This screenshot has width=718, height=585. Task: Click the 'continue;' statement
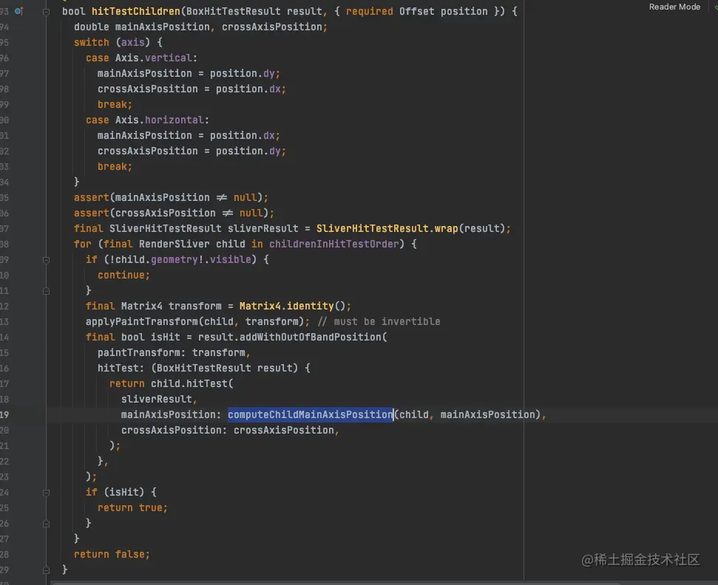click(x=123, y=275)
